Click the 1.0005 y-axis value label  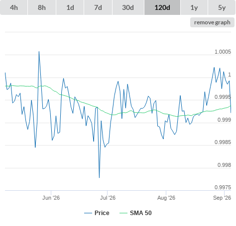223,52
